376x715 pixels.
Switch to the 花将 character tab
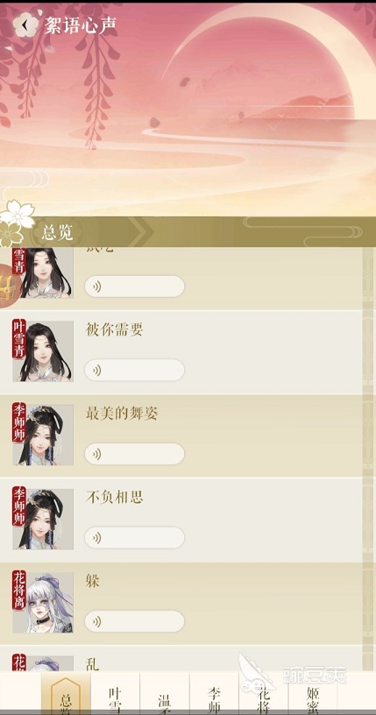[263, 695]
